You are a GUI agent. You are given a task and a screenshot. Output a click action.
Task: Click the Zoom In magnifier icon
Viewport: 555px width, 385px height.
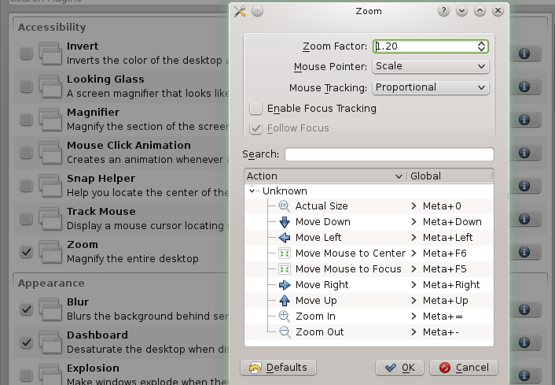pos(285,317)
